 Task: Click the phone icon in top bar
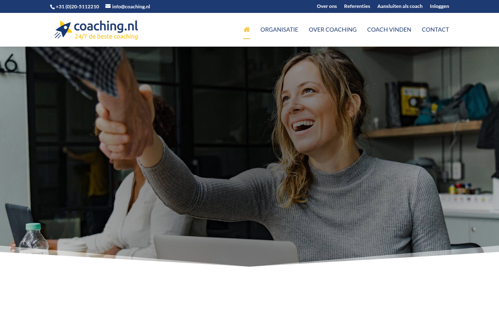[52, 7]
